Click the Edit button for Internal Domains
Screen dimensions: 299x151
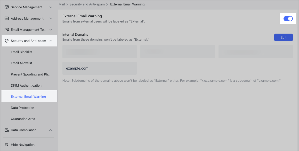coord(283,37)
